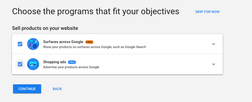Click the 'Sell products on your website' subheading
The width and height of the screenshot is (252, 102).
click(x=45, y=28)
